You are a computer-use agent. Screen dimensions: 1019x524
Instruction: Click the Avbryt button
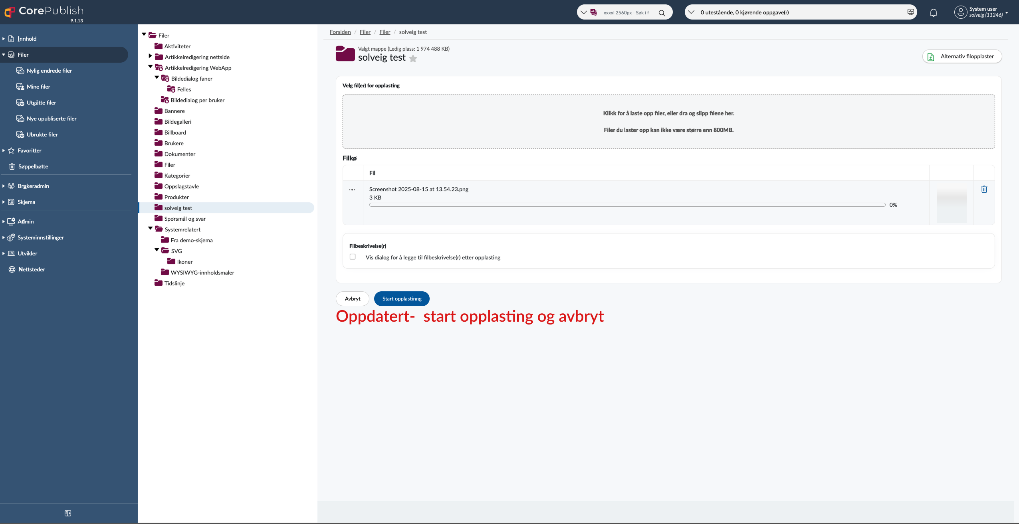click(353, 299)
